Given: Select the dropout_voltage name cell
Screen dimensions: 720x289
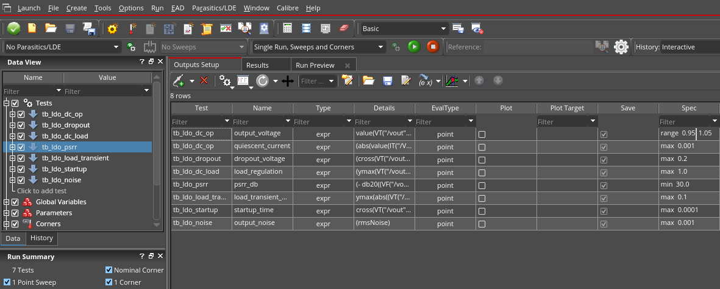Looking at the screenshot, I should coord(262,159).
